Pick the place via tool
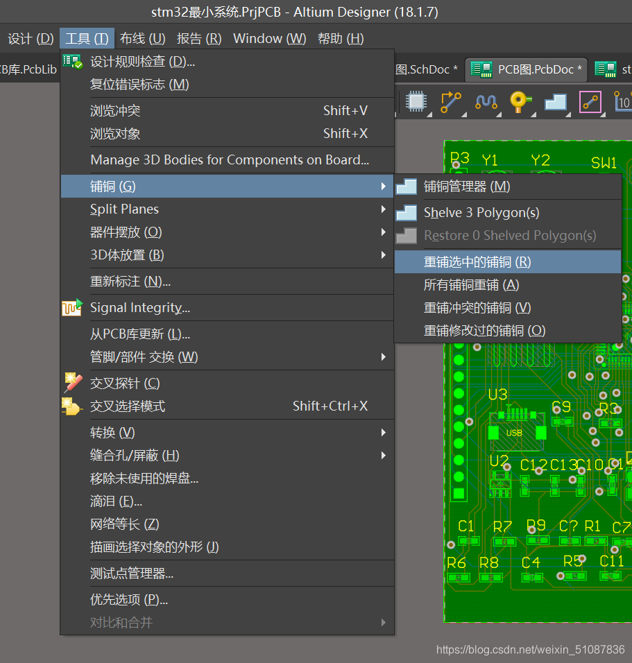The height and width of the screenshot is (663, 632). pos(520,101)
